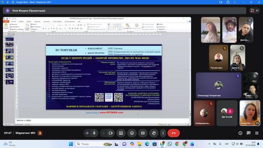Click the 'Ще 13 осіб' participants tile
Viewport: 263px width, 148px height.
tap(227, 113)
